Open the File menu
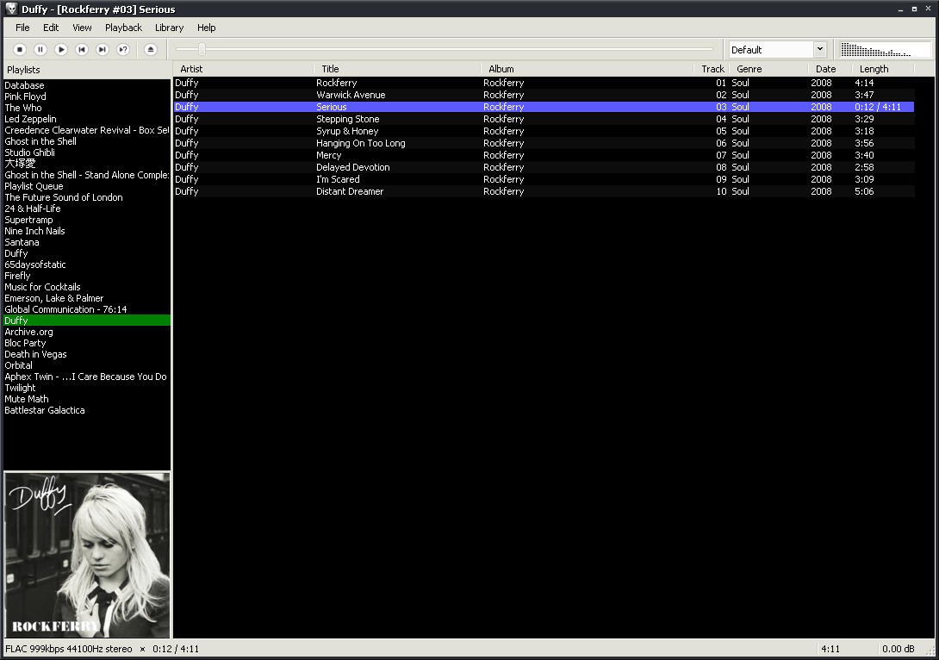This screenshot has width=939, height=660. 22,28
